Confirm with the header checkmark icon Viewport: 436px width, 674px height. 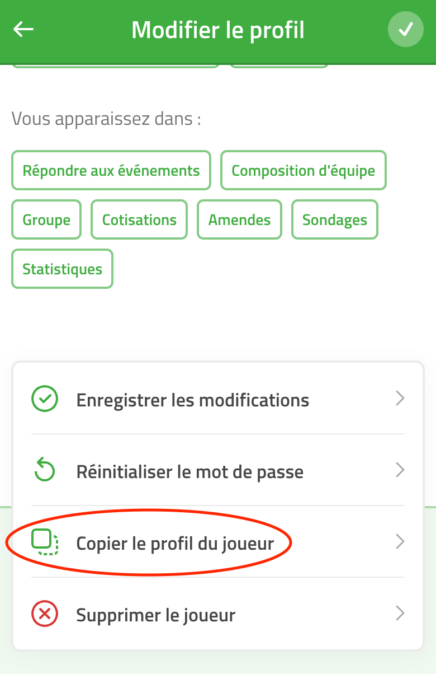tap(406, 29)
